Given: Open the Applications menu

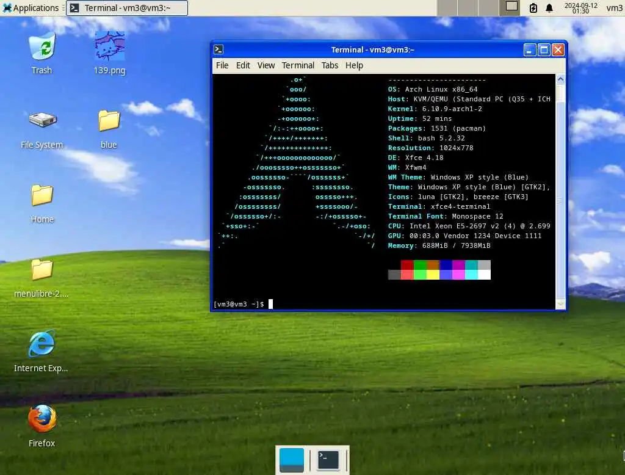Looking at the screenshot, I should [x=31, y=7].
